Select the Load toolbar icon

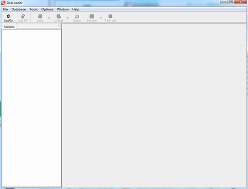tap(40, 16)
